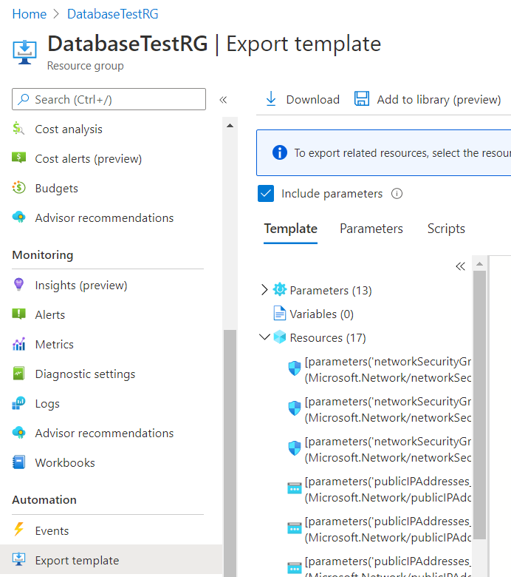Click the Metrics chart icon
The width and height of the screenshot is (511, 577).
[x=18, y=344]
